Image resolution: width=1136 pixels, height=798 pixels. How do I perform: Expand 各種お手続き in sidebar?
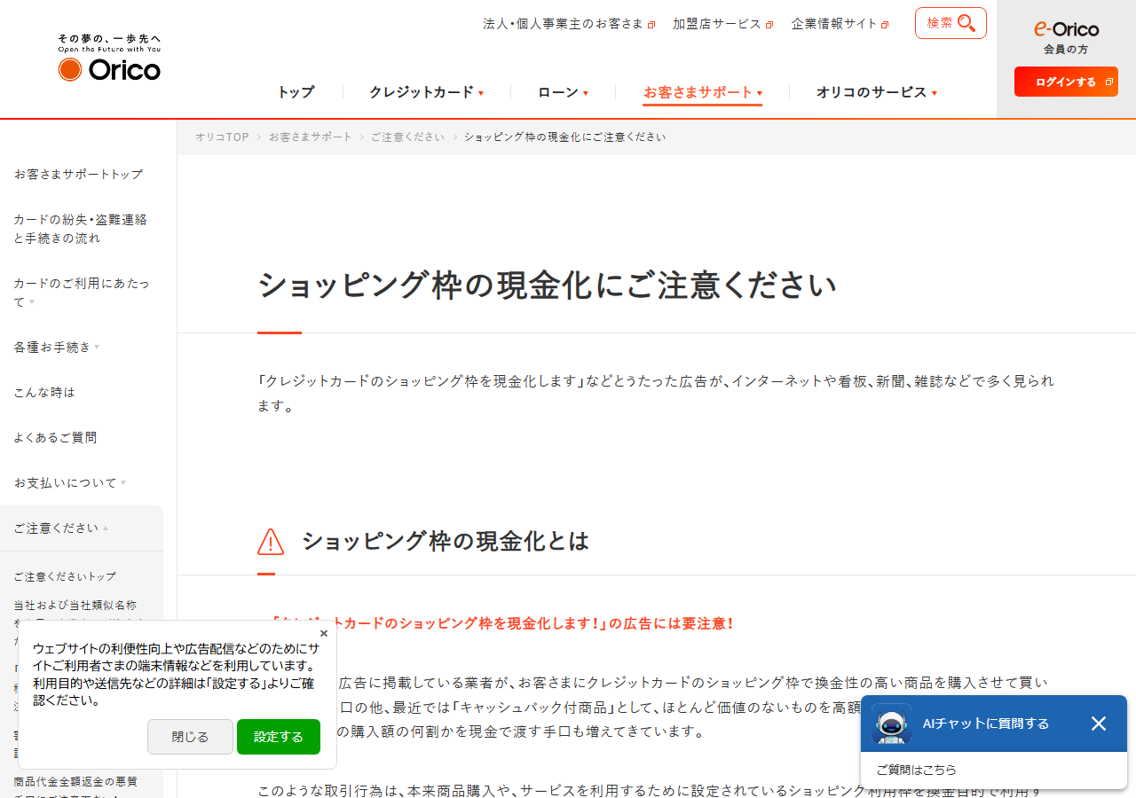(x=57, y=348)
